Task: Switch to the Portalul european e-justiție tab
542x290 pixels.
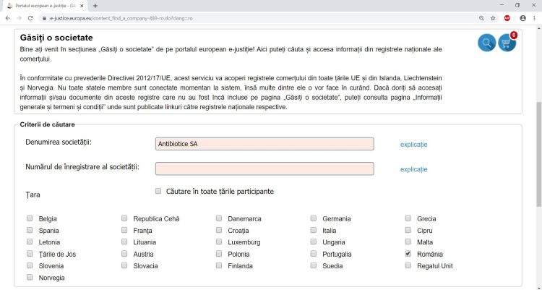Action: [x=45, y=5]
